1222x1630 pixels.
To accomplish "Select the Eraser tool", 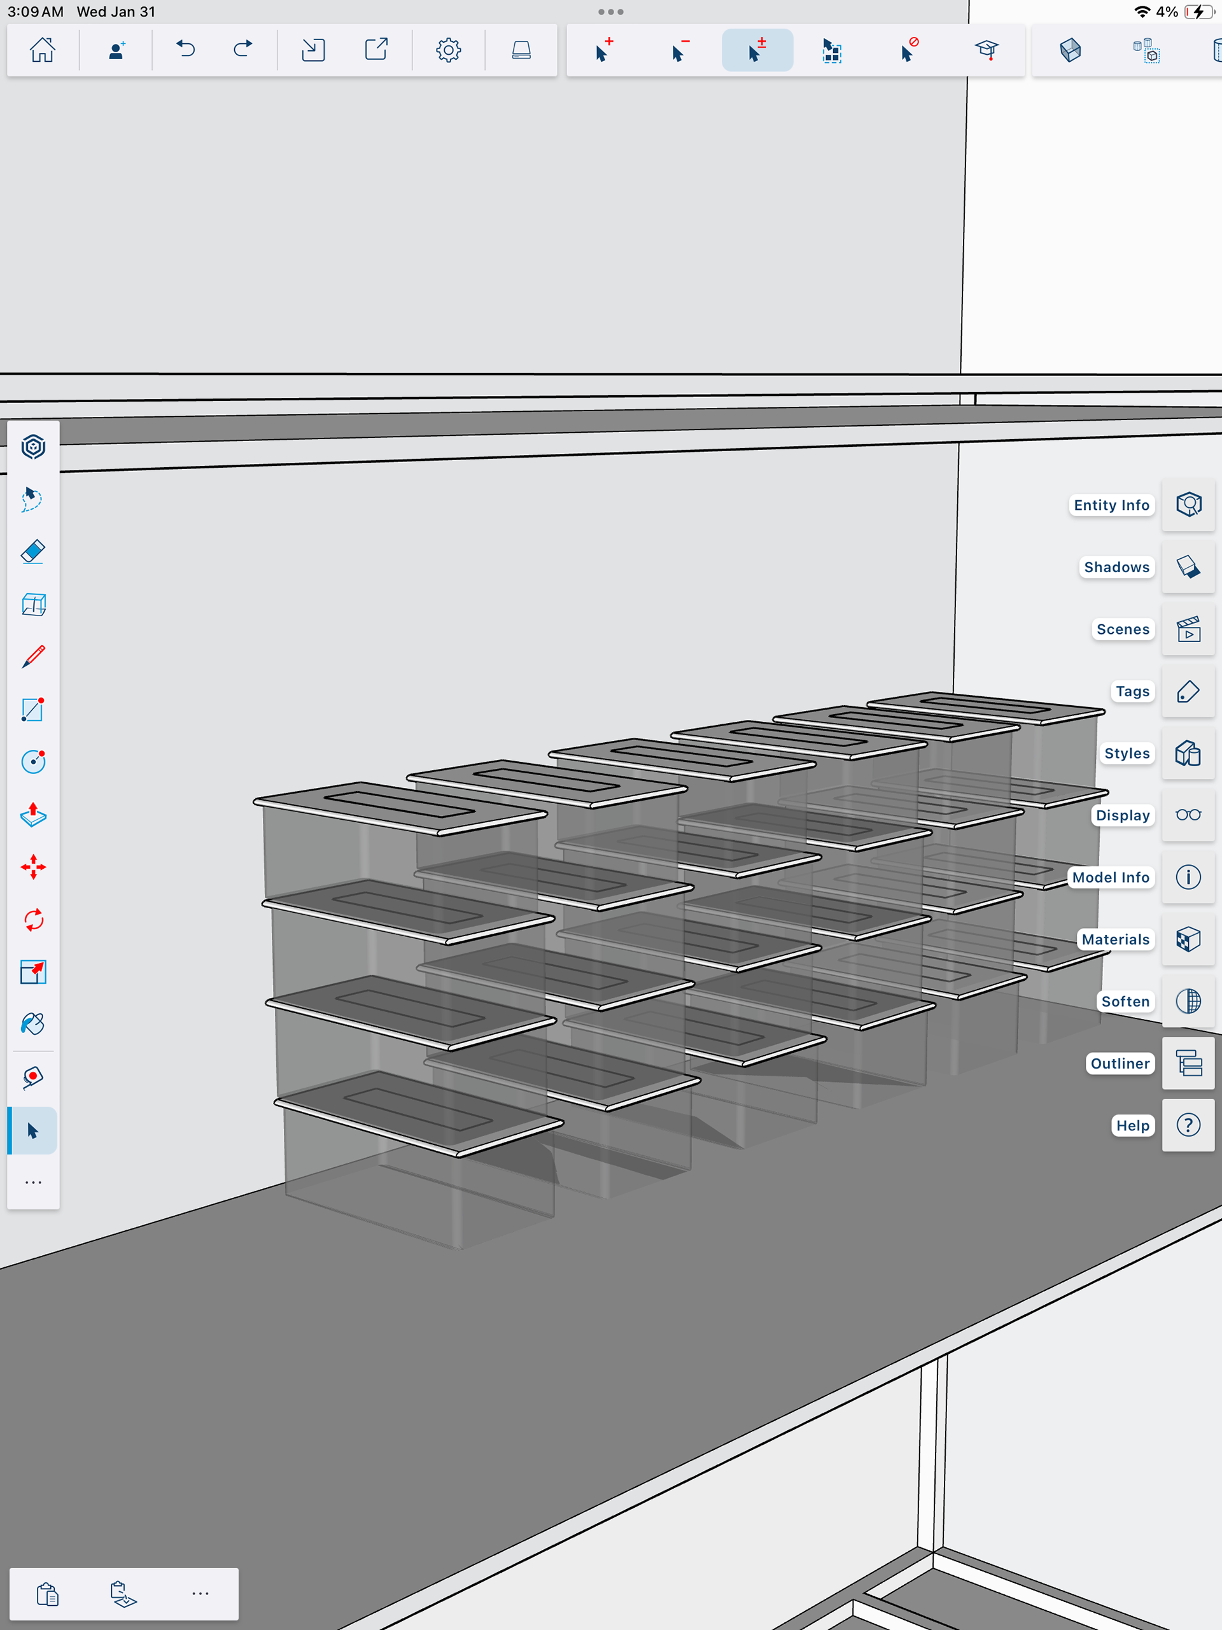I will (x=33, y=552).
